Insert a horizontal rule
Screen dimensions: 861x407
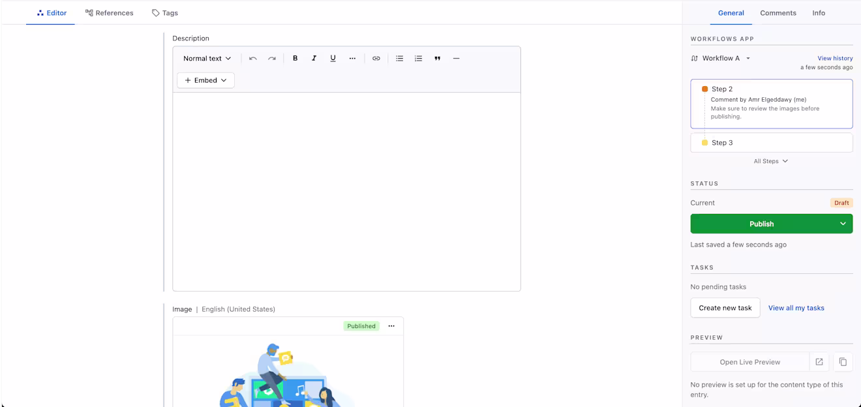coord(456,58)
